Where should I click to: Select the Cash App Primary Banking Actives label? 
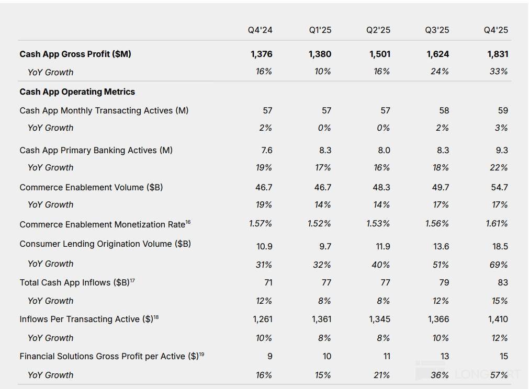click(x=96, y=150)
